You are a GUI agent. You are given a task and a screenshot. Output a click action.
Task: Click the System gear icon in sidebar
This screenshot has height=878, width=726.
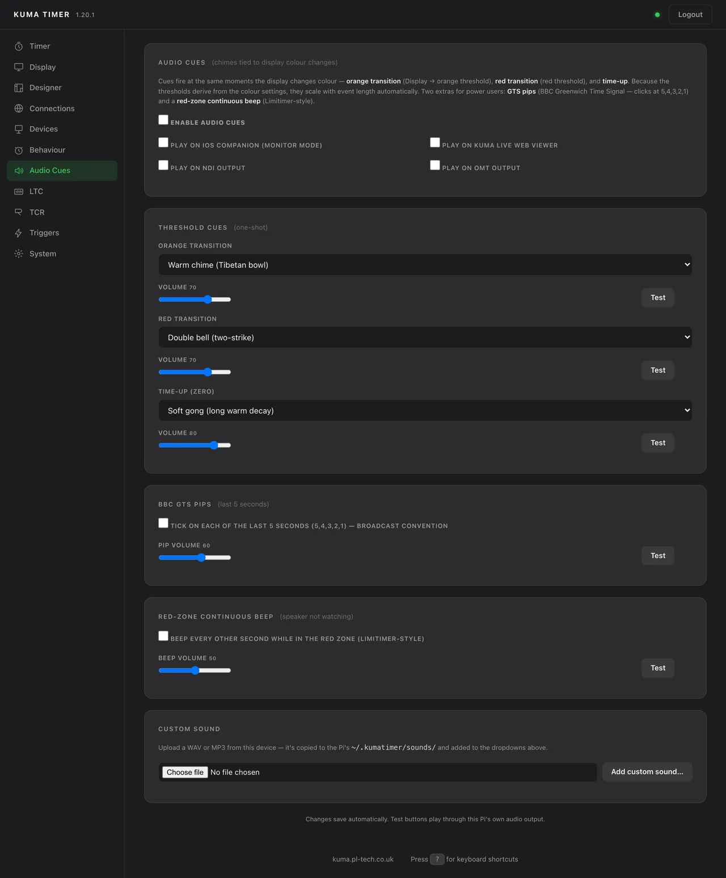[x=19, y=254]
